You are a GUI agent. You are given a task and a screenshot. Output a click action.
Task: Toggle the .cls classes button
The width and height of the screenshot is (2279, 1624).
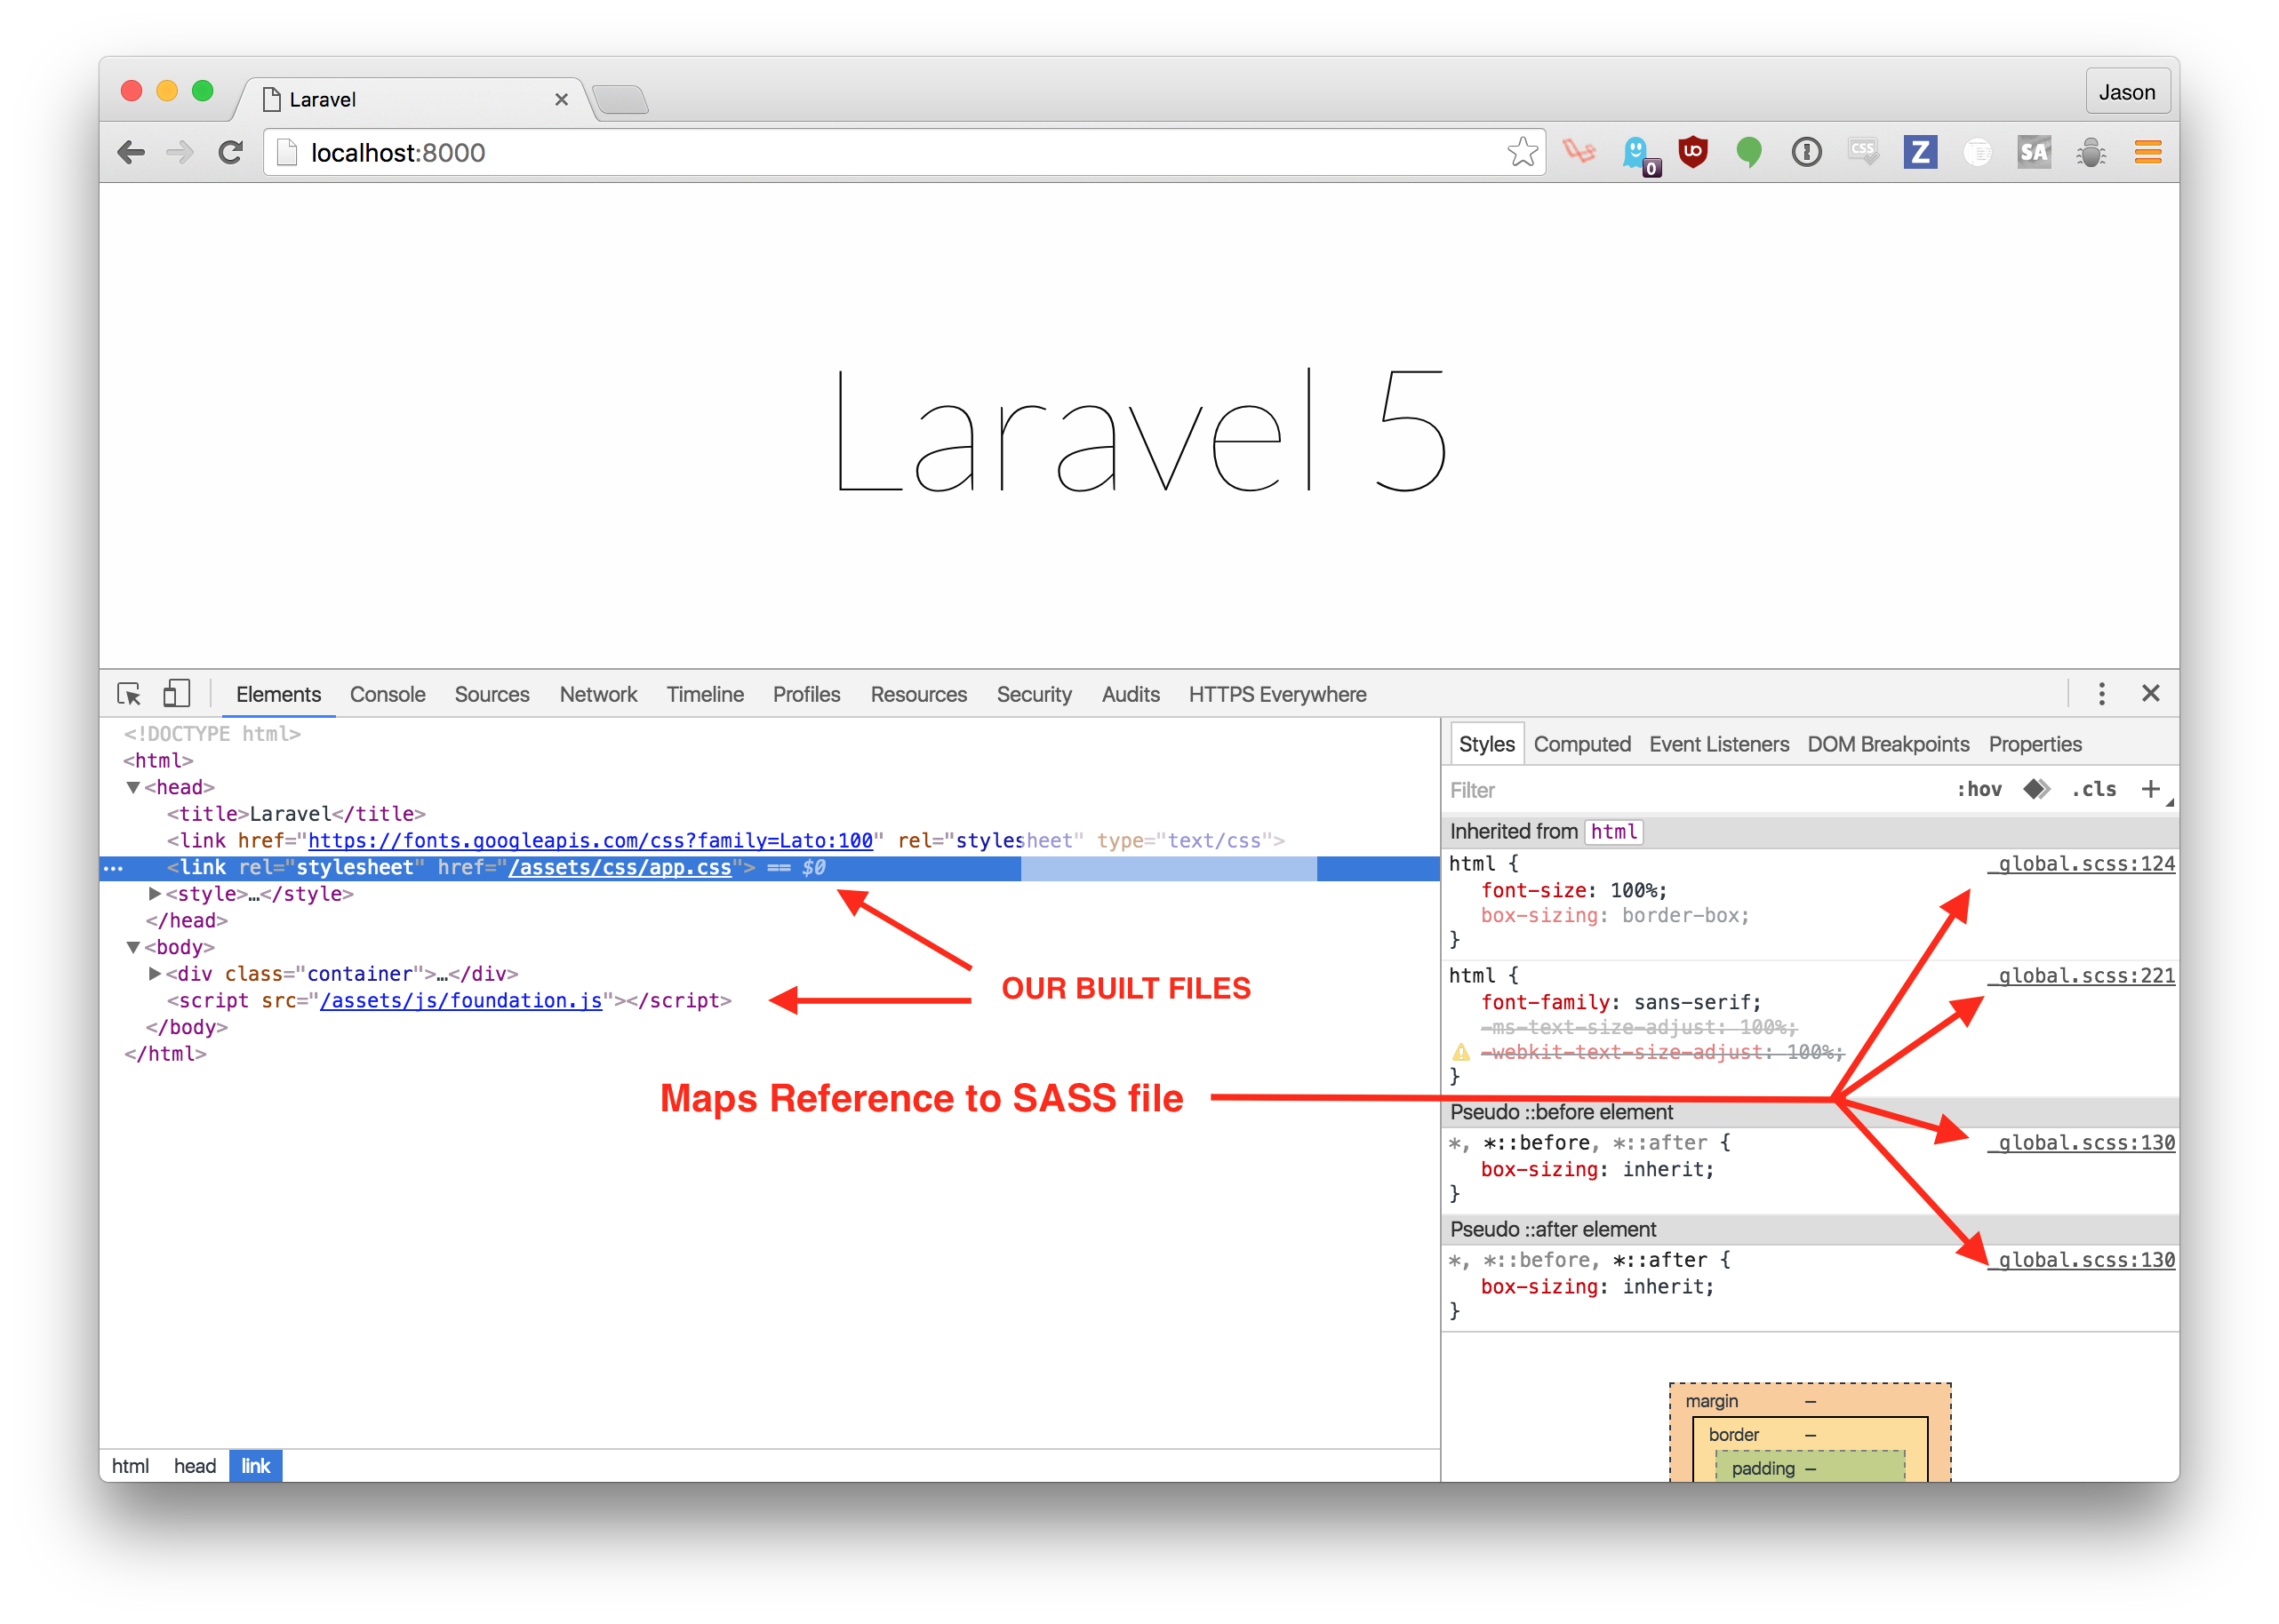pos(2093,789)
